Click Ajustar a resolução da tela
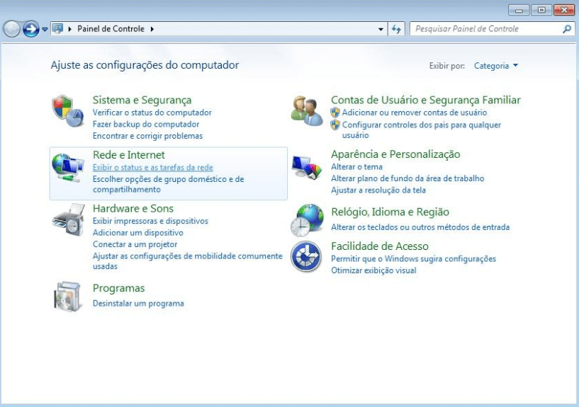 coord(378,190)
